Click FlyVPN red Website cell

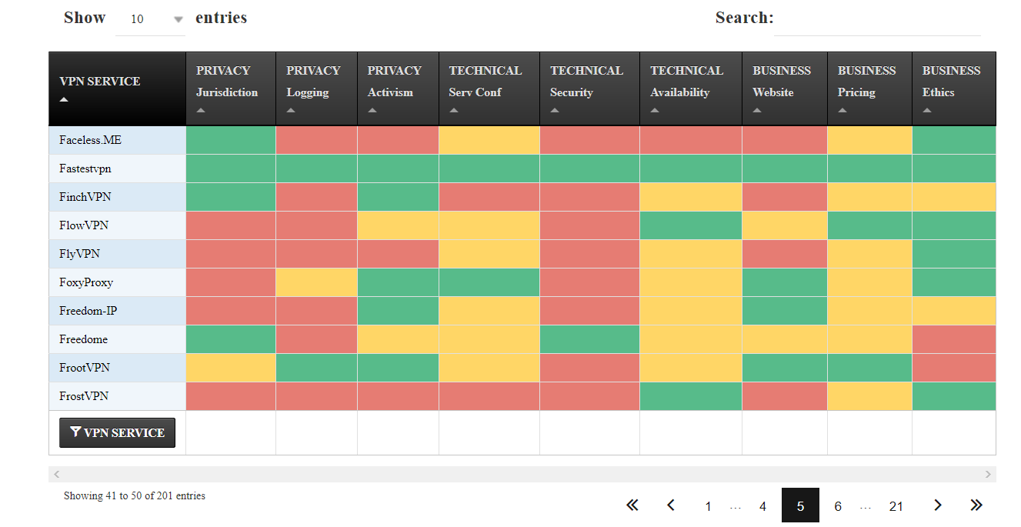(785, 254)
